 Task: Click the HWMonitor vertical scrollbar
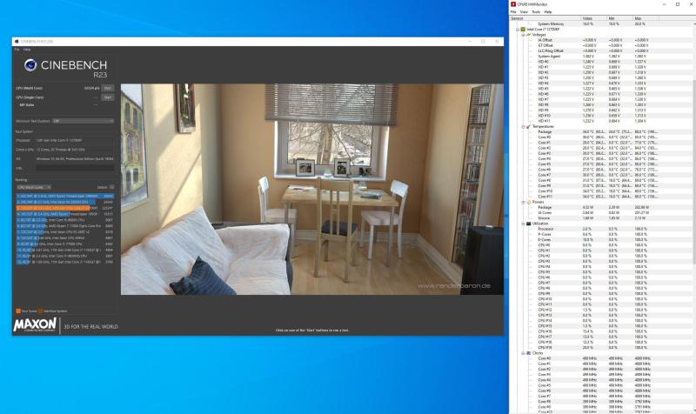693,174
